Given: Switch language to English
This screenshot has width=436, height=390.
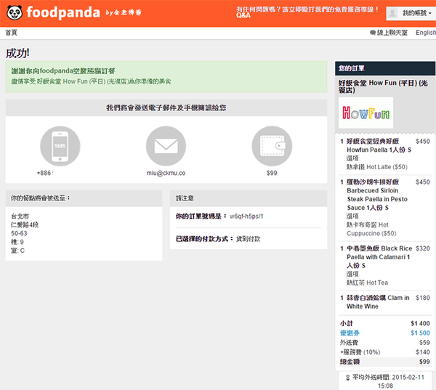Looking at the screenshot, I should click(x=426, y=33).
